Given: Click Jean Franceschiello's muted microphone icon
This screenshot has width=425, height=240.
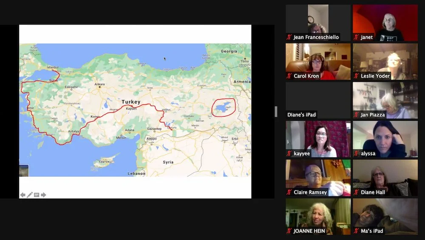Looking at the screenshot, I should [289, 37].
